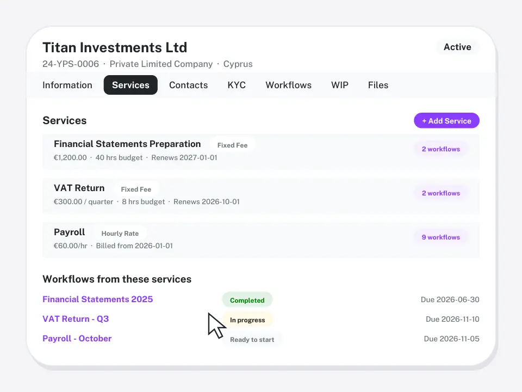Click the Hourly Rate tag on Payroll
Screen dimensions: 522x392
click(120, 234)
